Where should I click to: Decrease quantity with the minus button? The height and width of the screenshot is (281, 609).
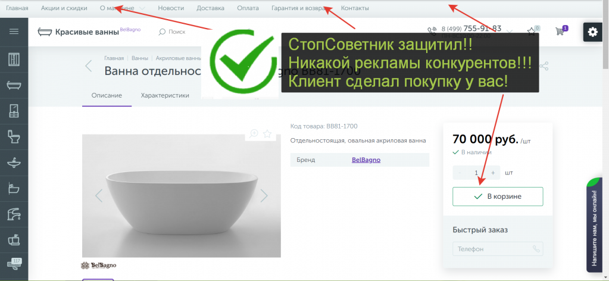458,173
